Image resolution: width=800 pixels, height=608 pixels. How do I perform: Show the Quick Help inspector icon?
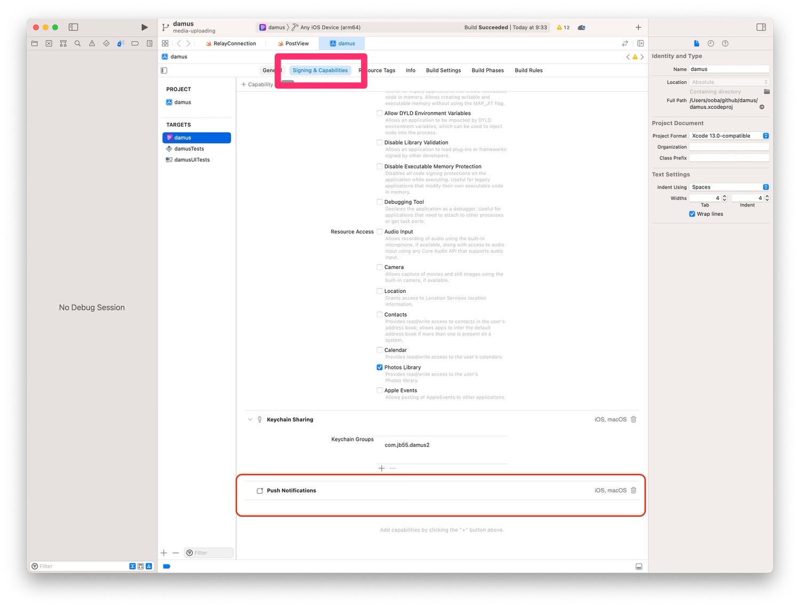725,44
